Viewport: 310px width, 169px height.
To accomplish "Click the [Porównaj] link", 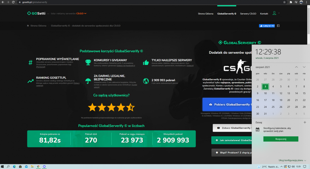I will pos(41,67).
